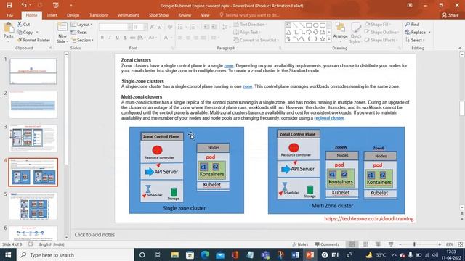Click the Paste clipboard icon
This screenshot has height=261, width=465.
9,28
